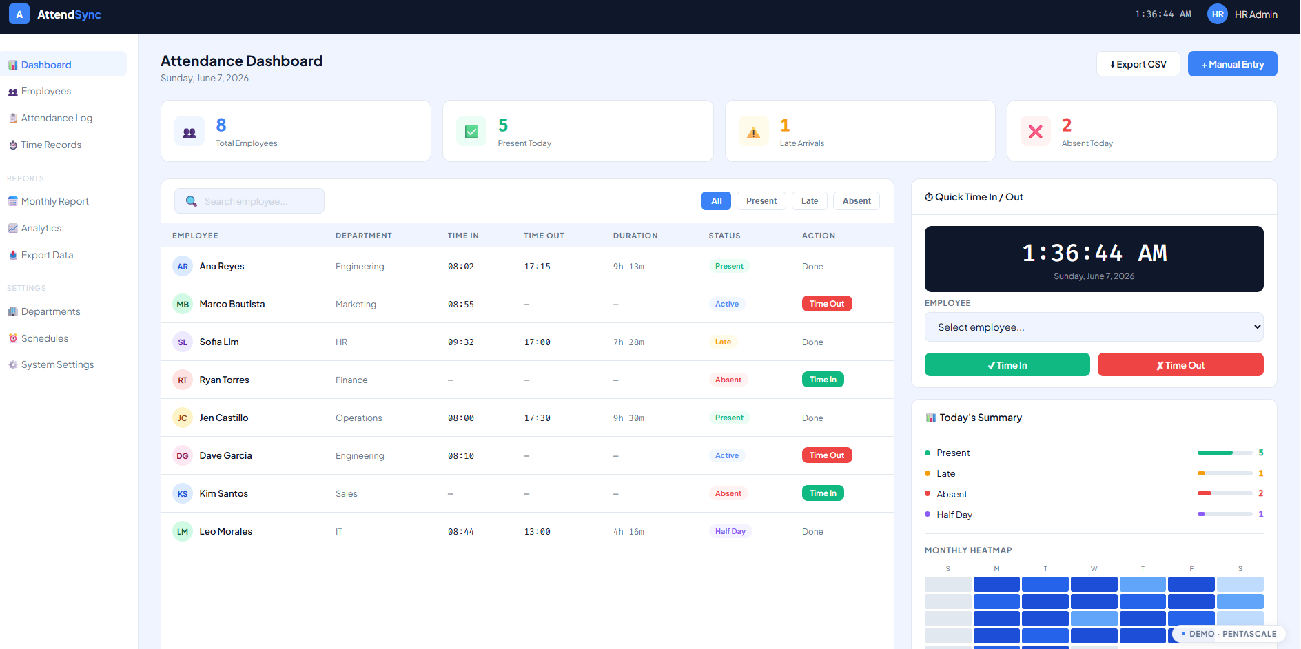The height and width of the screenshot is (649, 1301).
Task: Click the Export Data sidebar icon
Action: tap(13, 255)
